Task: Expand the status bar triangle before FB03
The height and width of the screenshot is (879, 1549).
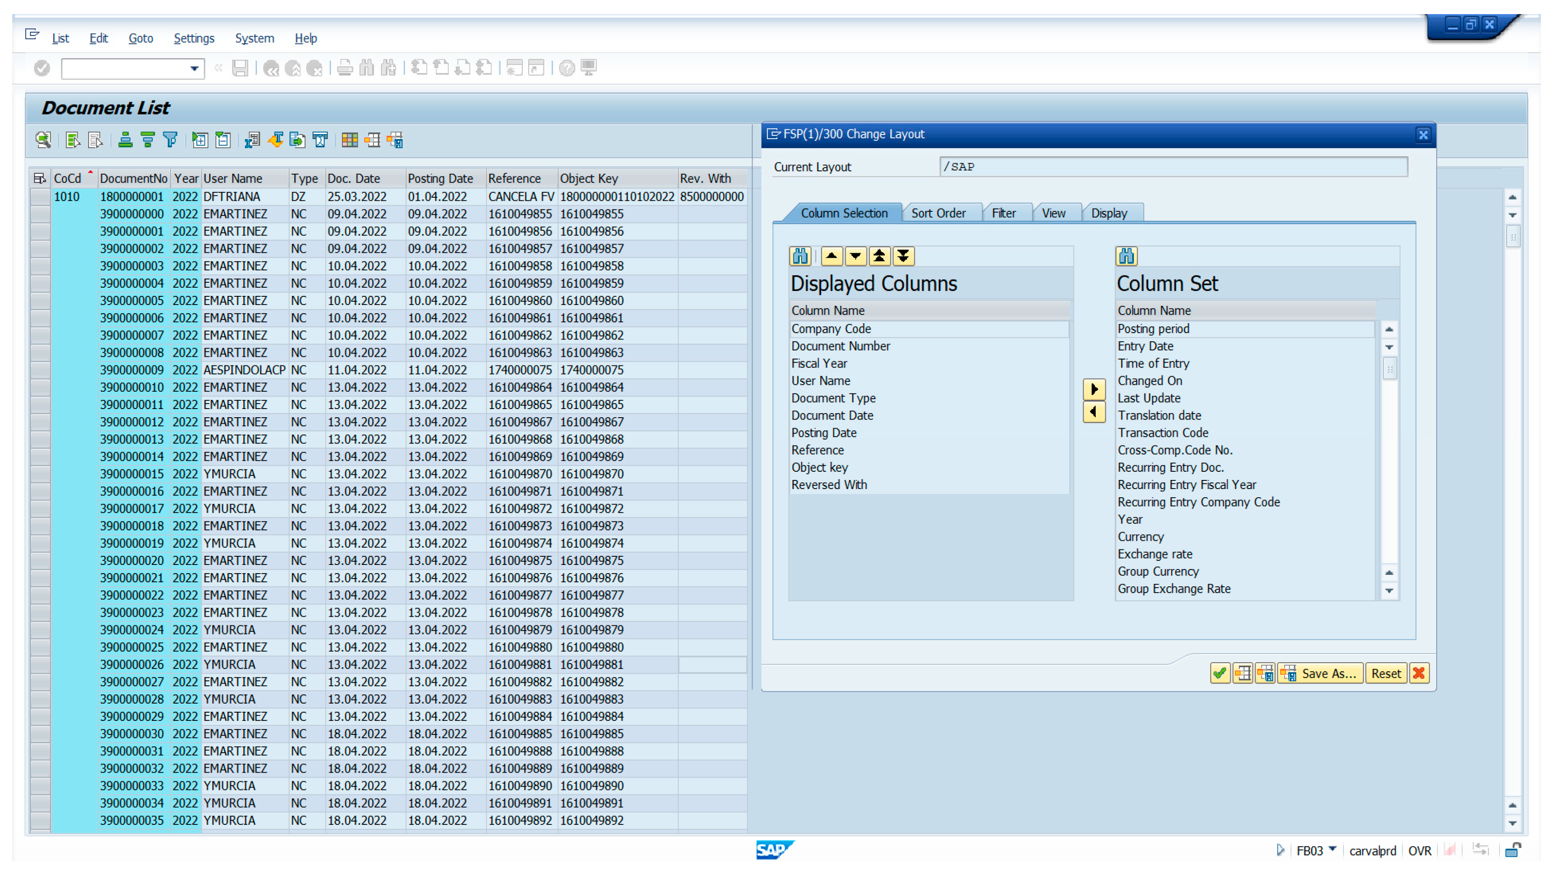Action: (x=1280, y=850)
